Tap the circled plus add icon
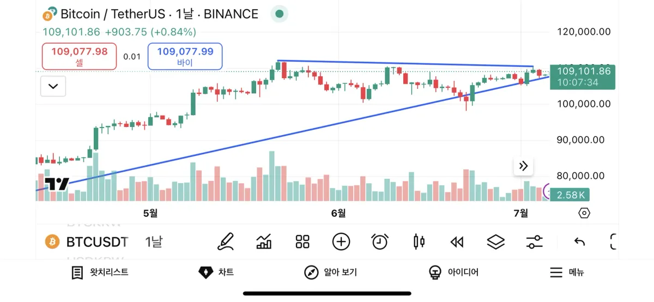654x302 pixels. [341, 241]
